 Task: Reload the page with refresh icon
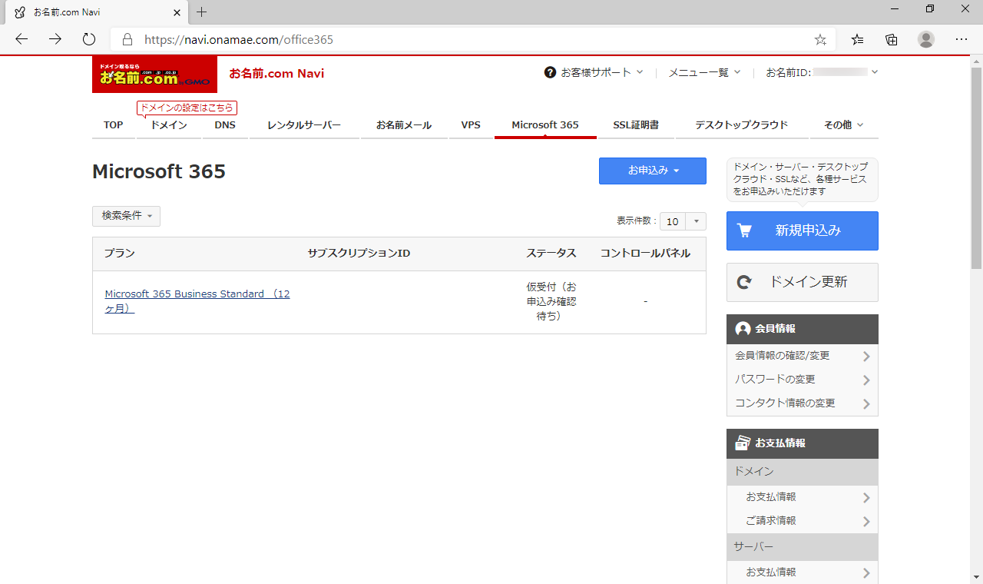coord(89,39)
